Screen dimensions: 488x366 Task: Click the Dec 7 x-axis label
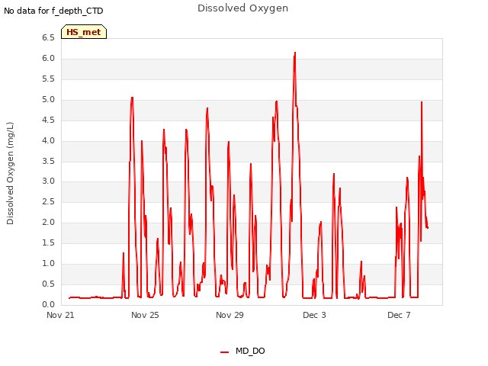[x=399, y=315]
